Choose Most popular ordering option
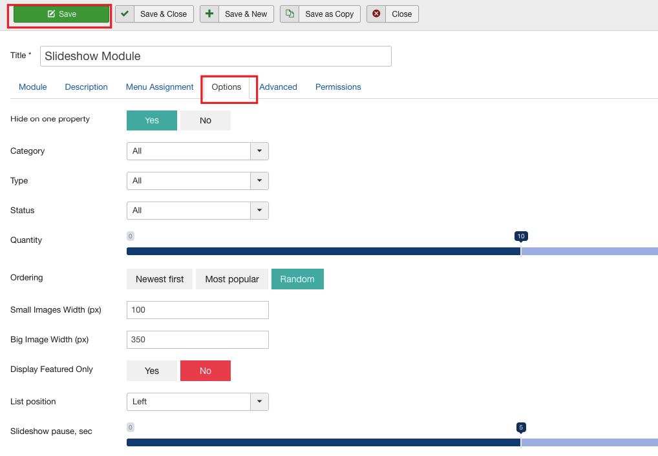This screenshot has height=456, width=658. pos(232,279)
